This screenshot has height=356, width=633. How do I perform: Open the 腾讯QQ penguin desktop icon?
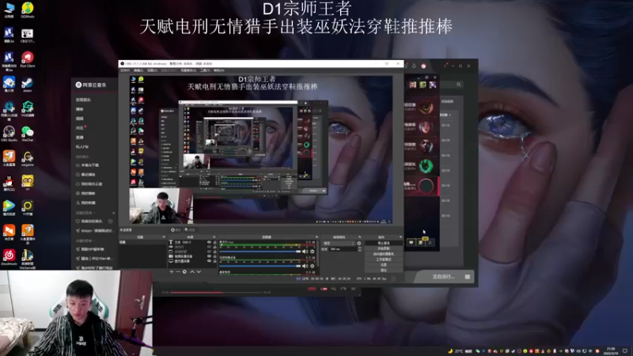click(x=9, y=183)
